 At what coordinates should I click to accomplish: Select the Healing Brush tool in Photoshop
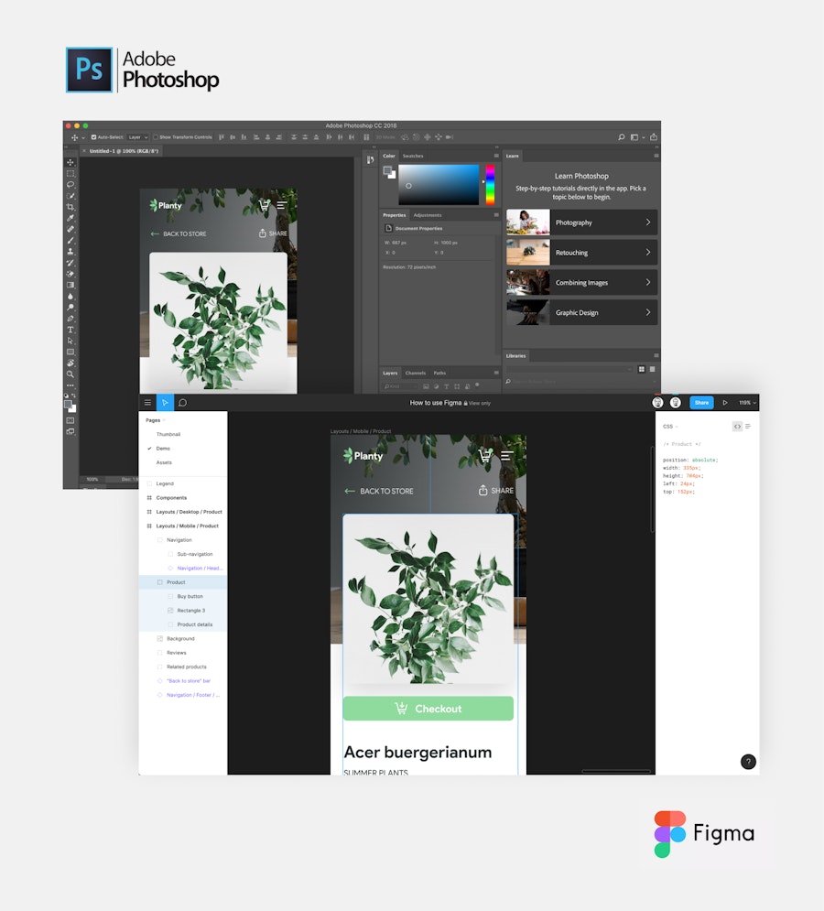(x=70, y=229)
